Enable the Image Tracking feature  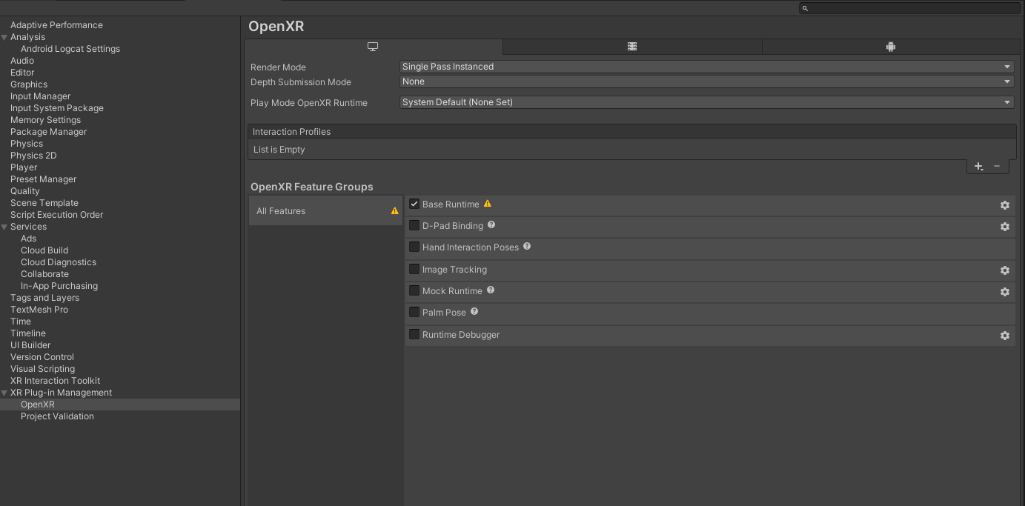[x=414, y=269]
